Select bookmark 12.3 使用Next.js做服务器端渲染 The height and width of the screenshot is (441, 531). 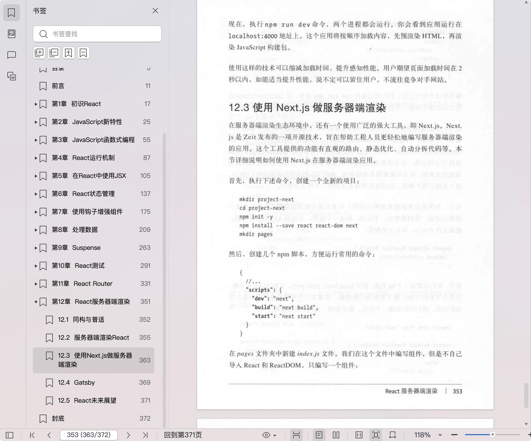coord(94,360)
